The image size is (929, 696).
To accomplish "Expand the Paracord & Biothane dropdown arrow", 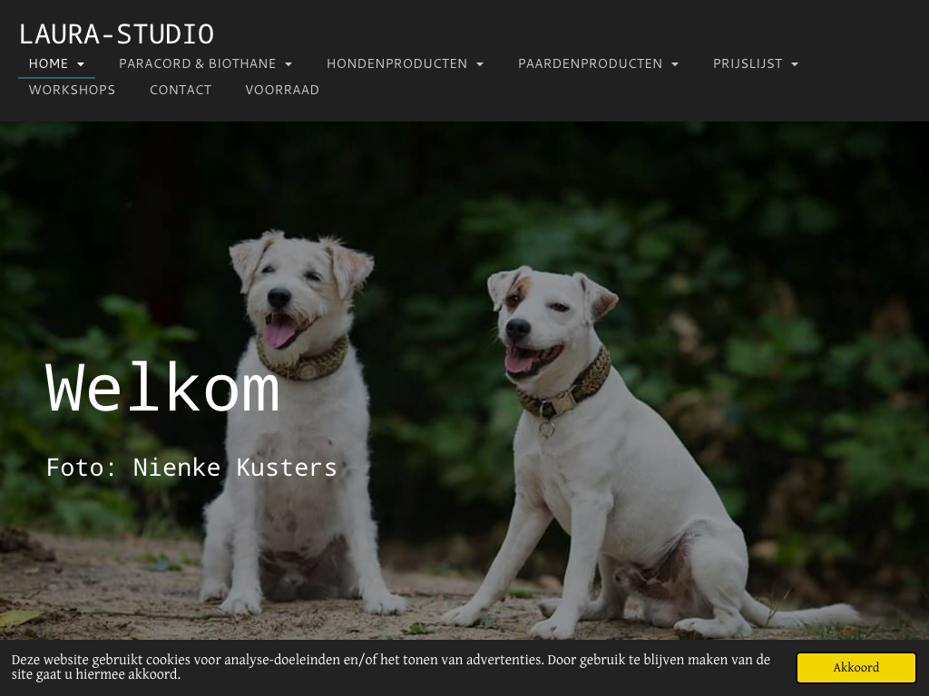I will (288, 64).
